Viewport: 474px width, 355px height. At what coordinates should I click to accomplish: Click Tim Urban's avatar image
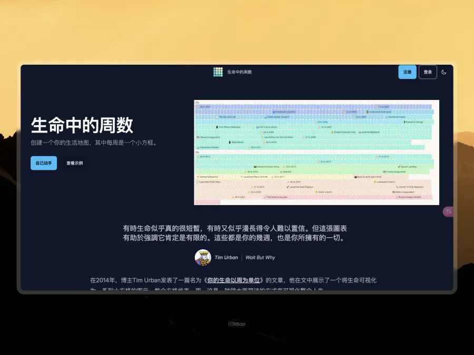[203, 258]
